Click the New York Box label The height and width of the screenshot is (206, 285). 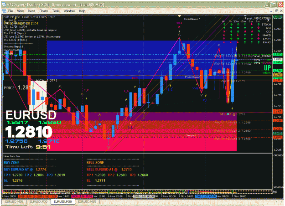click(x=12, y=156)
